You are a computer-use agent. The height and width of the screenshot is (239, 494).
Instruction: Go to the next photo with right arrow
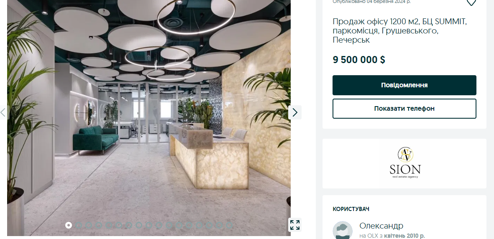(x=295, y=112)
